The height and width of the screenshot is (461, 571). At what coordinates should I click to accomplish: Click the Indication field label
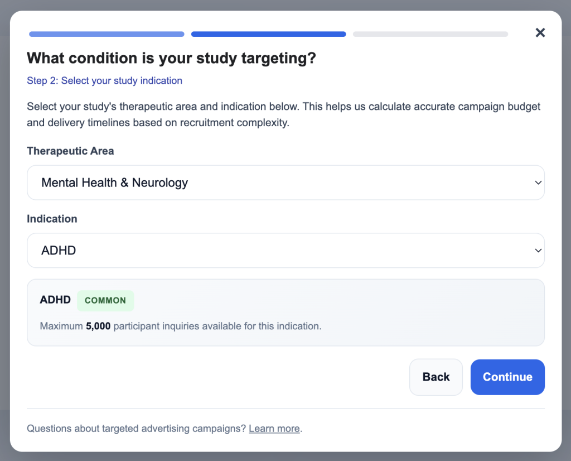pos(52,219)
